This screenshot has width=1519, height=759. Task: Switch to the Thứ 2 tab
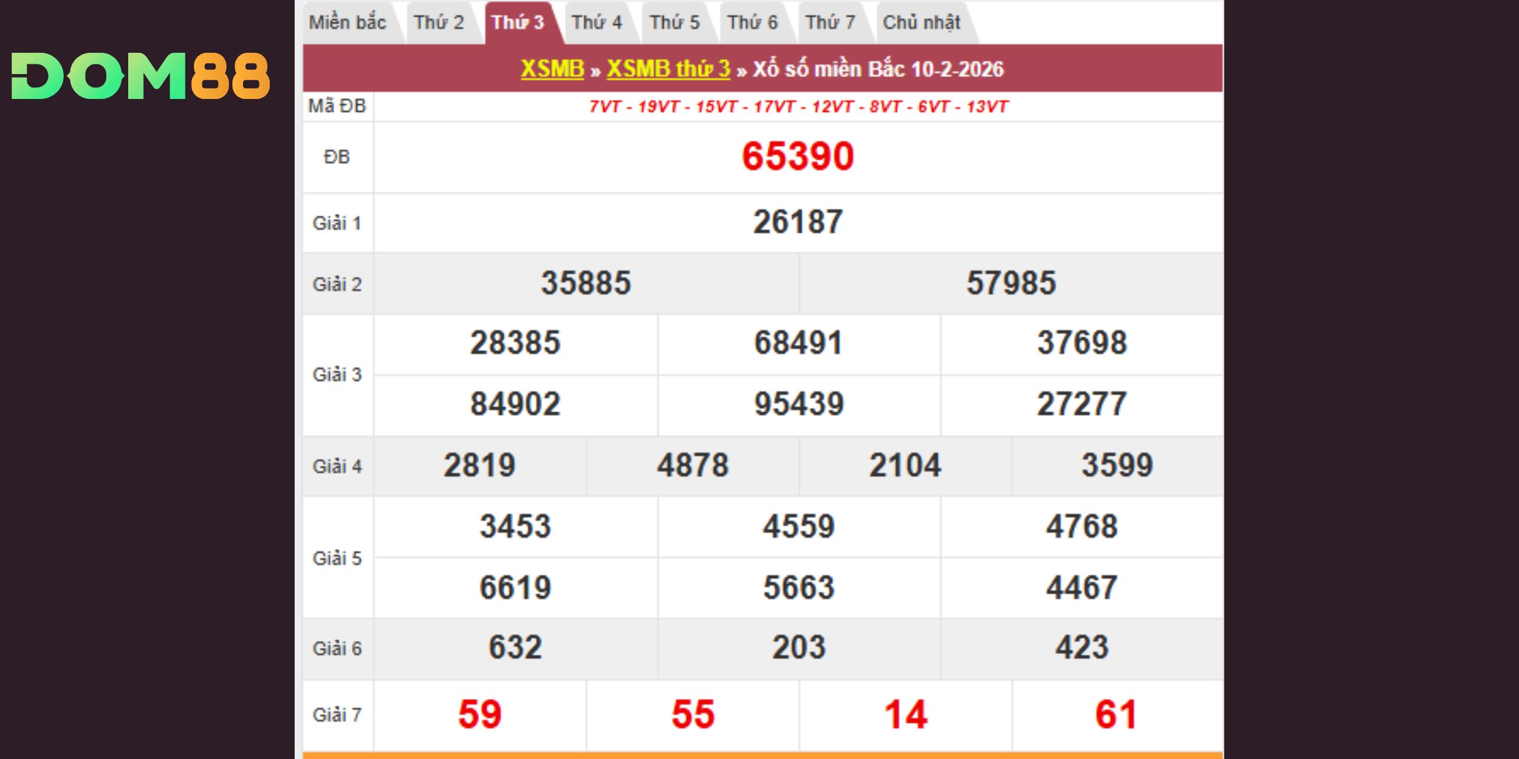coord(439,23)
